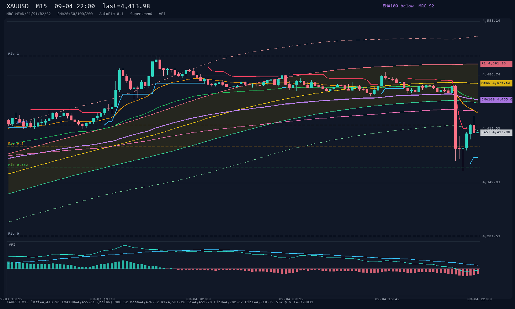Select the VFI legend entry in header
Viewport: 515px width, 309px height.
[x=162, y=14]
